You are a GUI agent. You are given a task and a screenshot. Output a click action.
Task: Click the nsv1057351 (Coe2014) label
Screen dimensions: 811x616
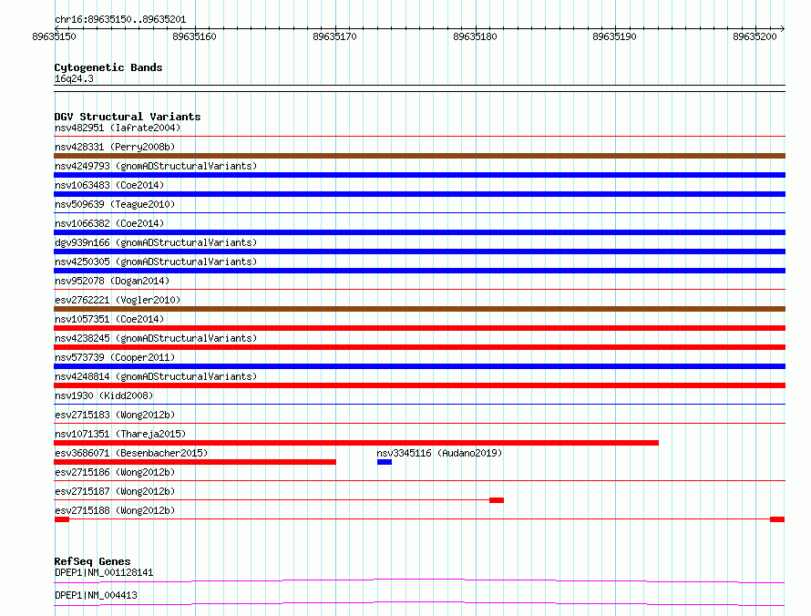click(109, 319)
